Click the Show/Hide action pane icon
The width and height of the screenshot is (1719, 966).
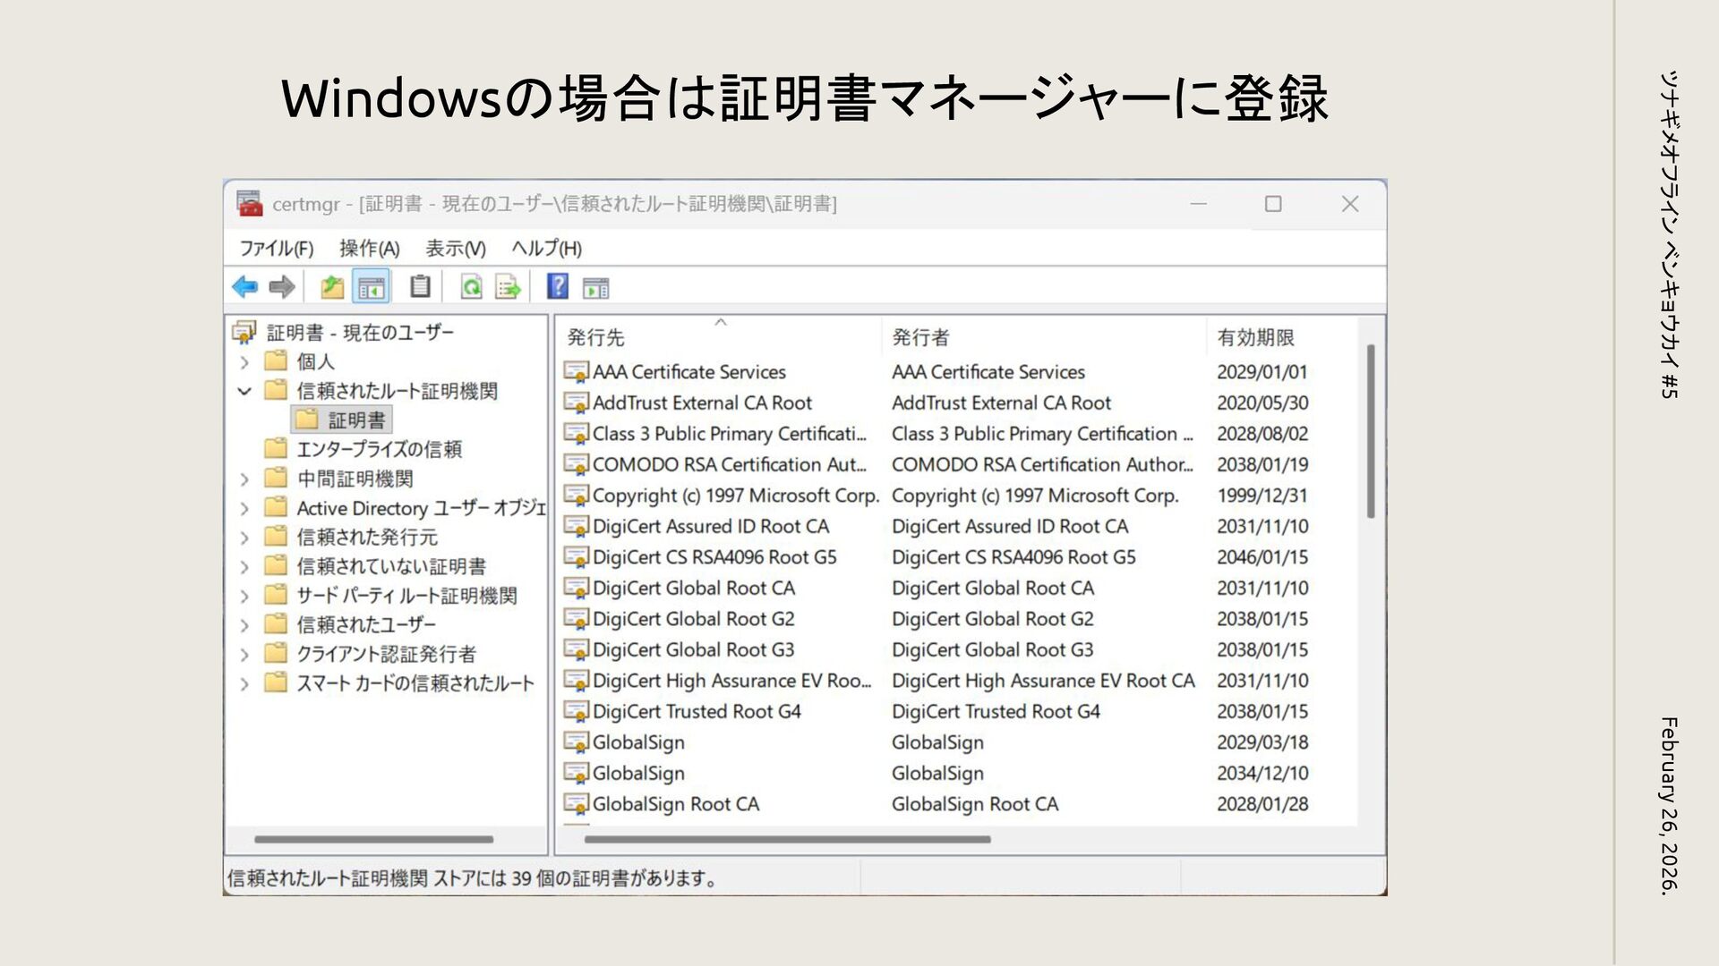pyautogui.click(x=595, y=287)
